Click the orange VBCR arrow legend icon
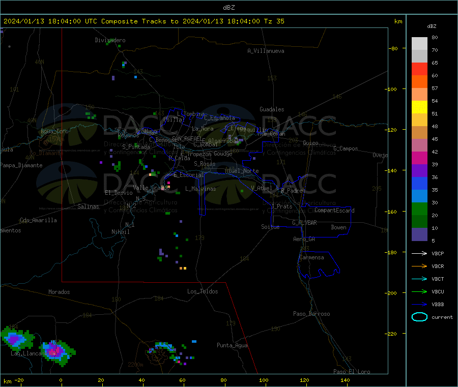Image resolution: width=458 pixels, height=387 pixels. 419,266
